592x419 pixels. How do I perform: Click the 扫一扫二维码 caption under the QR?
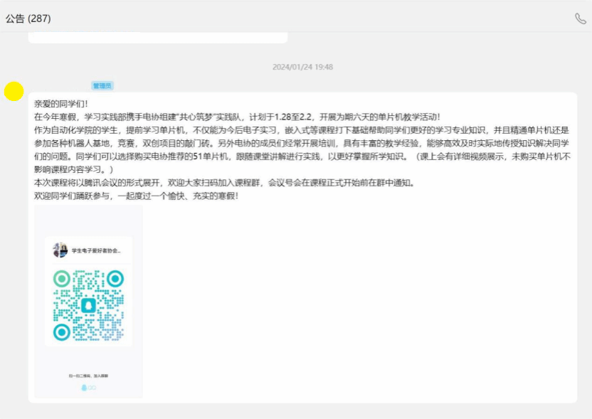click(88, 375)
